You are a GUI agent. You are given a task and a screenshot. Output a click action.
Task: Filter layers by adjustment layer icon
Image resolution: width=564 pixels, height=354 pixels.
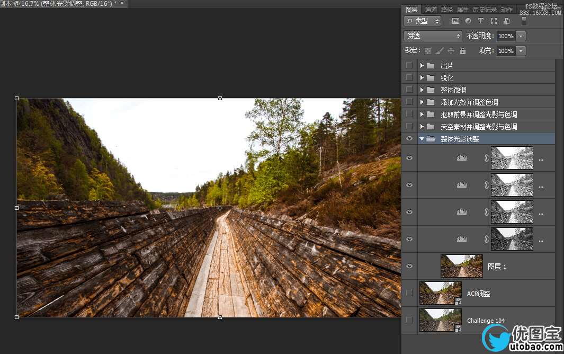pyautogui.click(x=468, y=21)
